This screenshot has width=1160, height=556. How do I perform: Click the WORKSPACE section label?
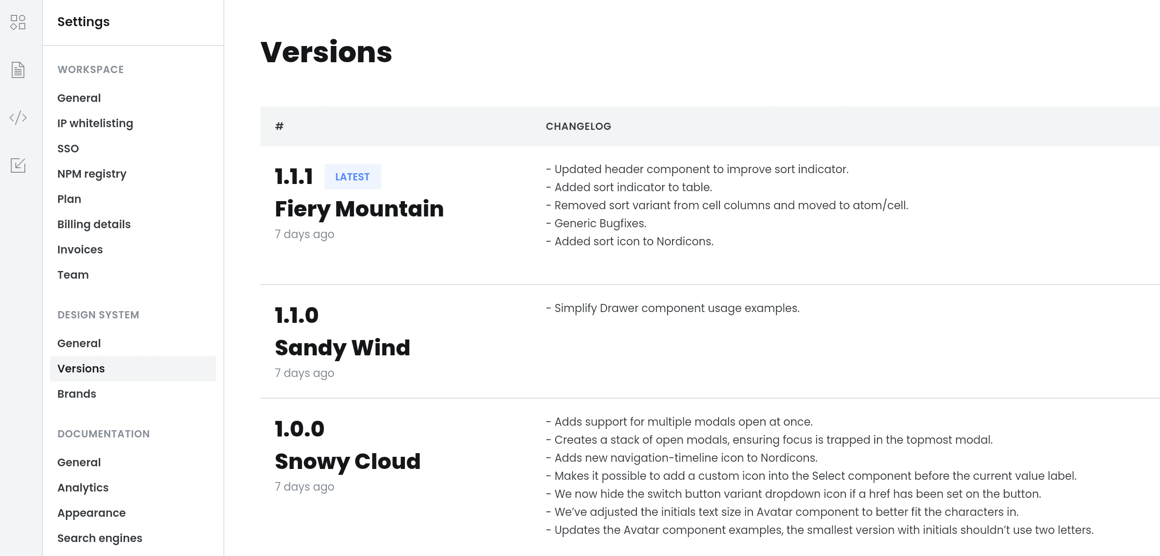click(x=91, y=69)
